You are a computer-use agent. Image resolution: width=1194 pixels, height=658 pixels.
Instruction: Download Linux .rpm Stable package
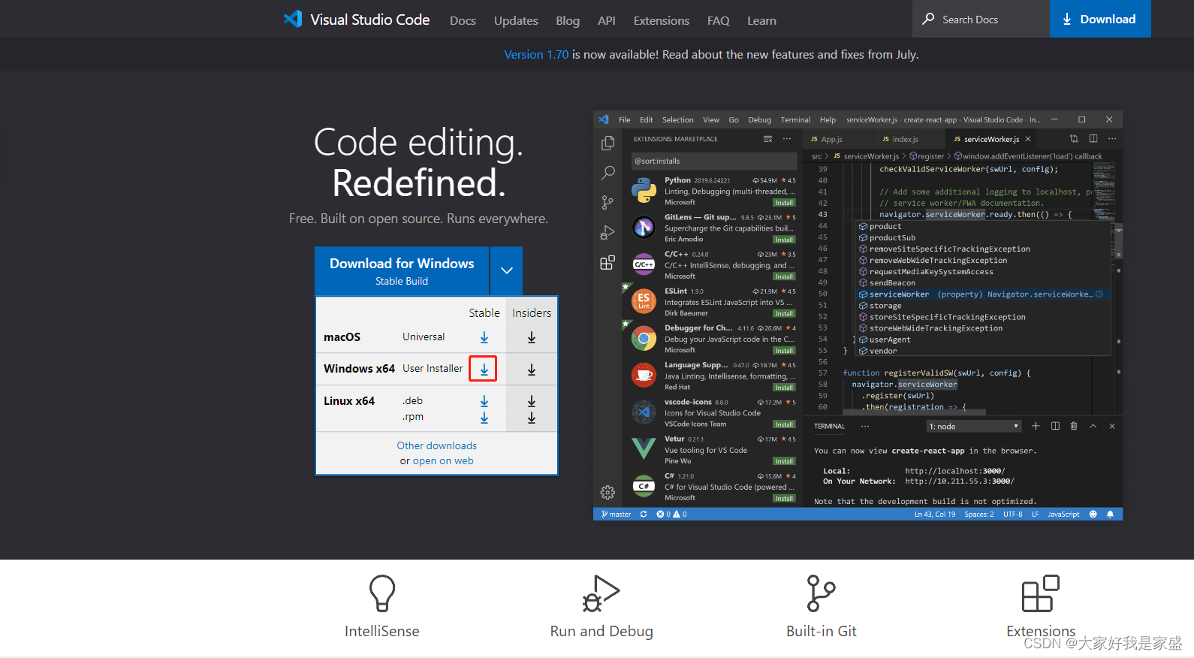484,418
